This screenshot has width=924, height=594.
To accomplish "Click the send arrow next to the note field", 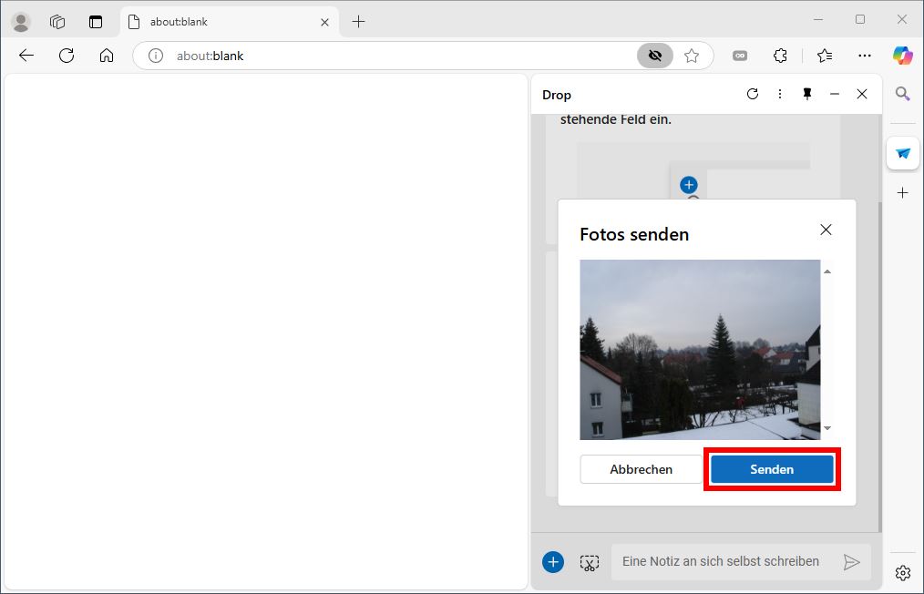I will 853,562.
